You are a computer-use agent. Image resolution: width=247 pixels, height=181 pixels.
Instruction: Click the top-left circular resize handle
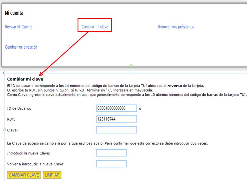coord(5,73)
